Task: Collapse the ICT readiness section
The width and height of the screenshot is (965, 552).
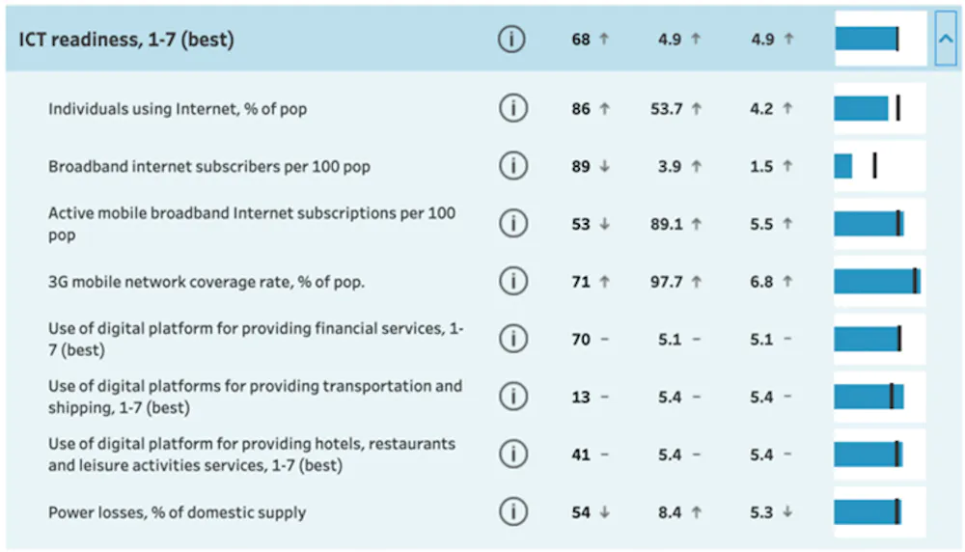Action: pyautogui.click(x=945, y=40)
